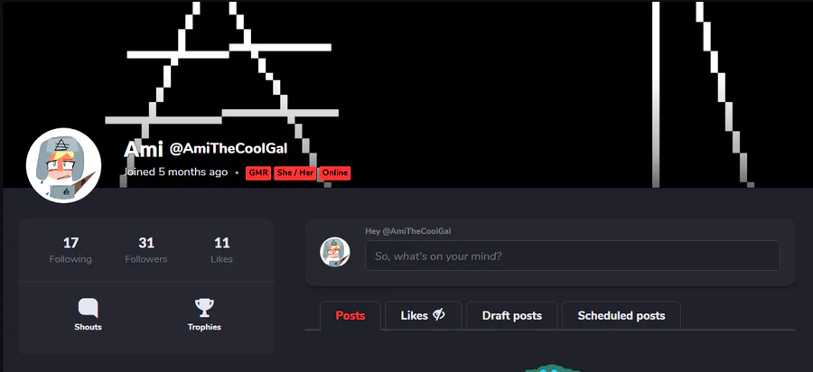813x372 pixels.
Task: Open the Shouts speech bubble icon
Action: [x=88, y=308]
